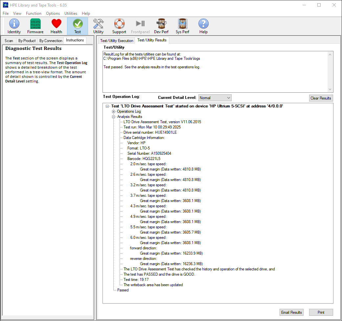Open the Support lifebuoy icon
This screenshot has height=321, width=342.
(119, 26)
